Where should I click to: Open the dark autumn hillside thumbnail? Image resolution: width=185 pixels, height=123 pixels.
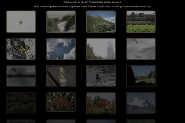tap(21, 103)
